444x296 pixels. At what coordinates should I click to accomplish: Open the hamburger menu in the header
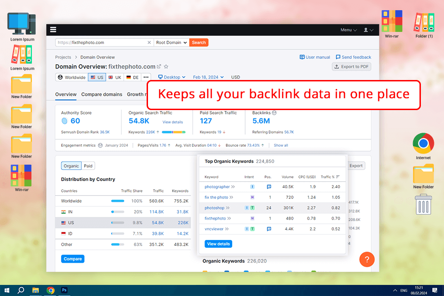click(x=53, y=30)
